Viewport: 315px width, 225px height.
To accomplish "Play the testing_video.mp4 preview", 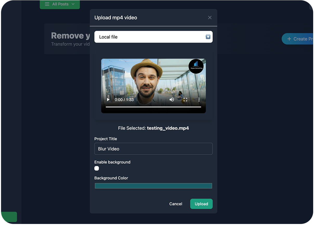I will 108,100.
